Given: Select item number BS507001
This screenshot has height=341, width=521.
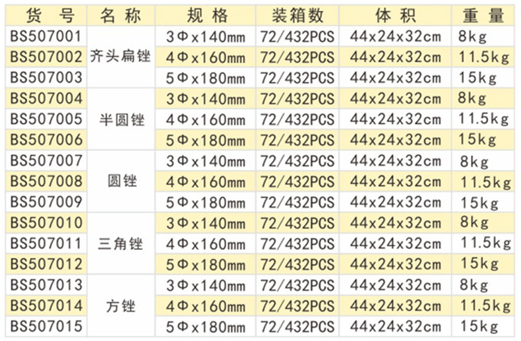Looking at the screenshot, I should coord(46,36).
